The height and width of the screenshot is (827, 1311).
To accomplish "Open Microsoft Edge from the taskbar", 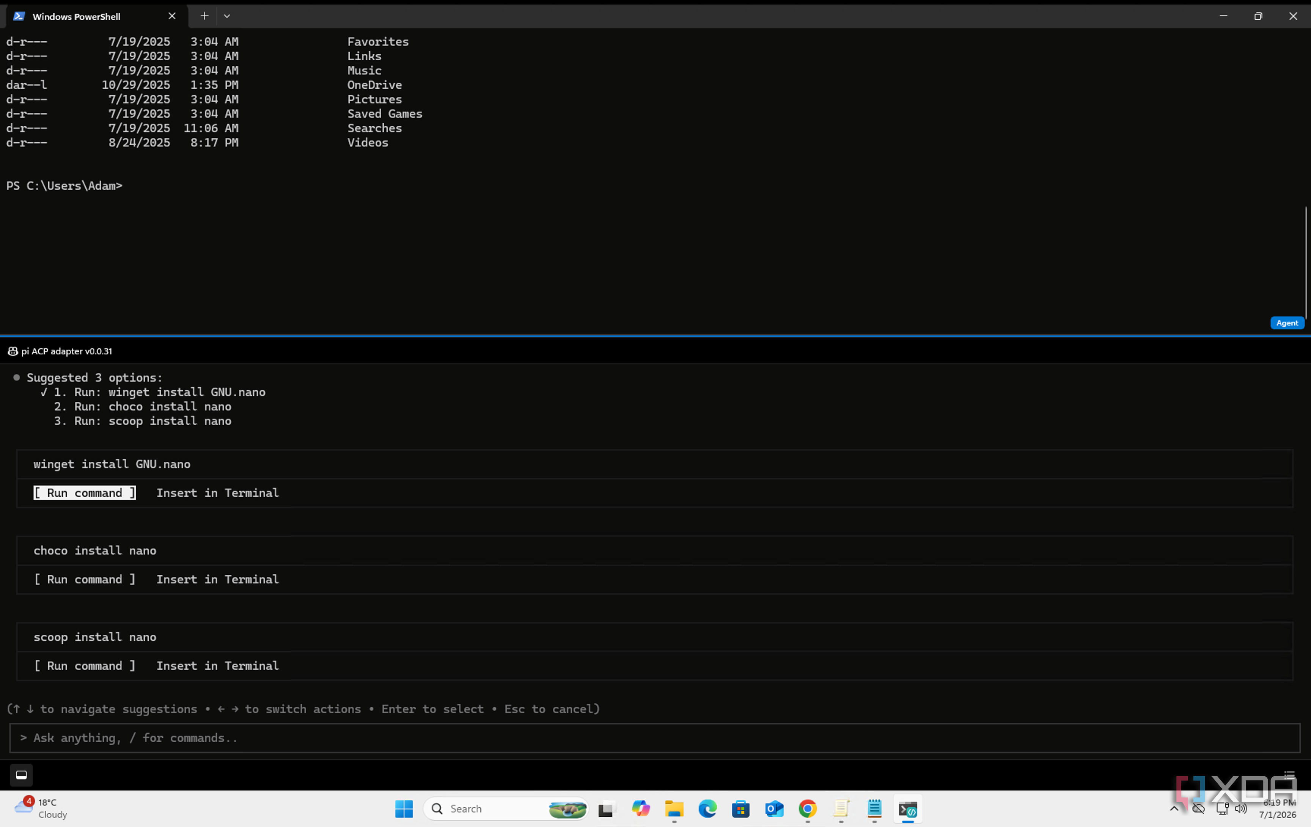I will (x=708, y=809).
